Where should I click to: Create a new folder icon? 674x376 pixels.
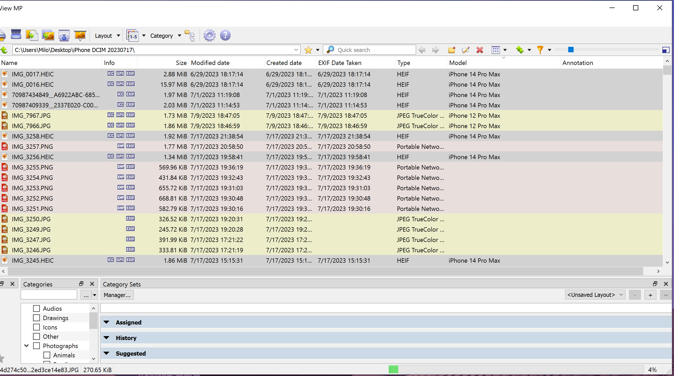451,50
